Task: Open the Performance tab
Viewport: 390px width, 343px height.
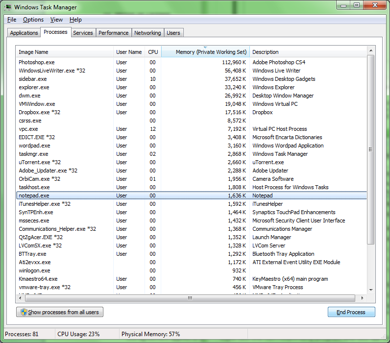Action: (x=113, y=33)
